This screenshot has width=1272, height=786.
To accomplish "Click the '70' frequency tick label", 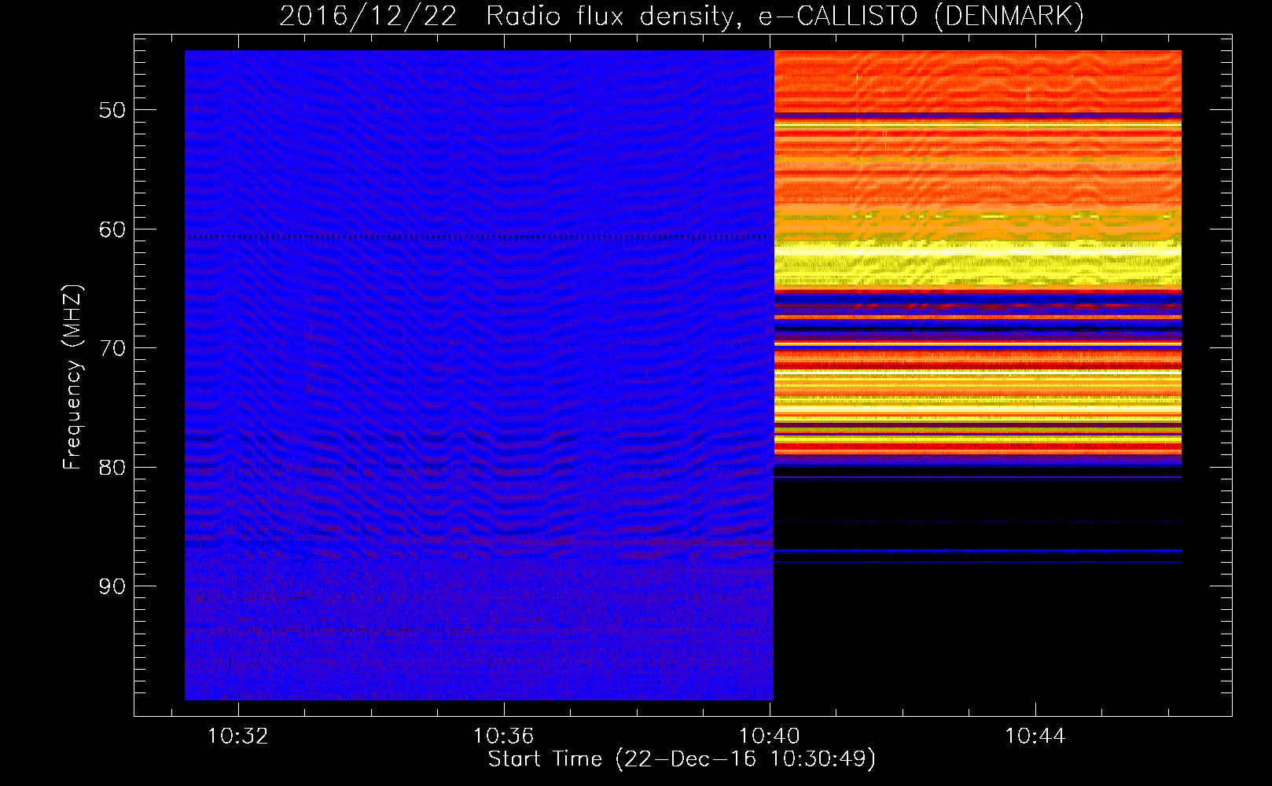I will [x=112, y=348].
